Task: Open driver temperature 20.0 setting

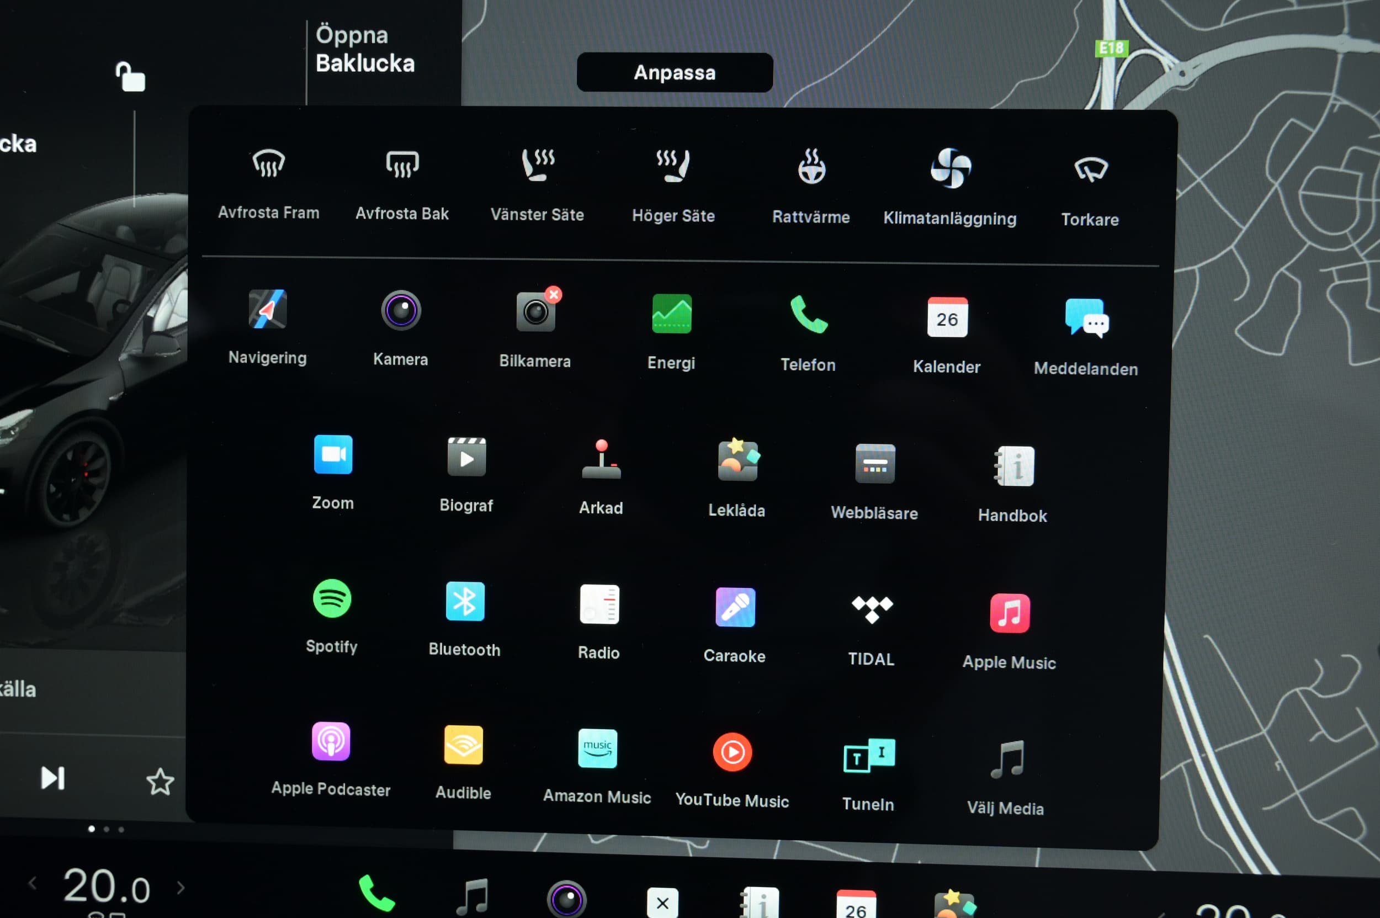Action: 107,885
